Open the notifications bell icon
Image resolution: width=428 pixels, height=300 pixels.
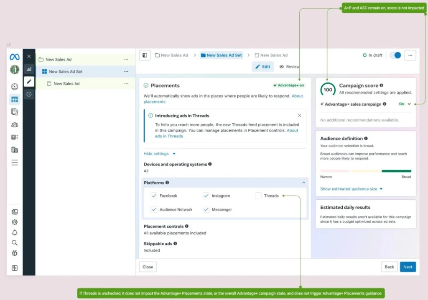click(15, 232)
